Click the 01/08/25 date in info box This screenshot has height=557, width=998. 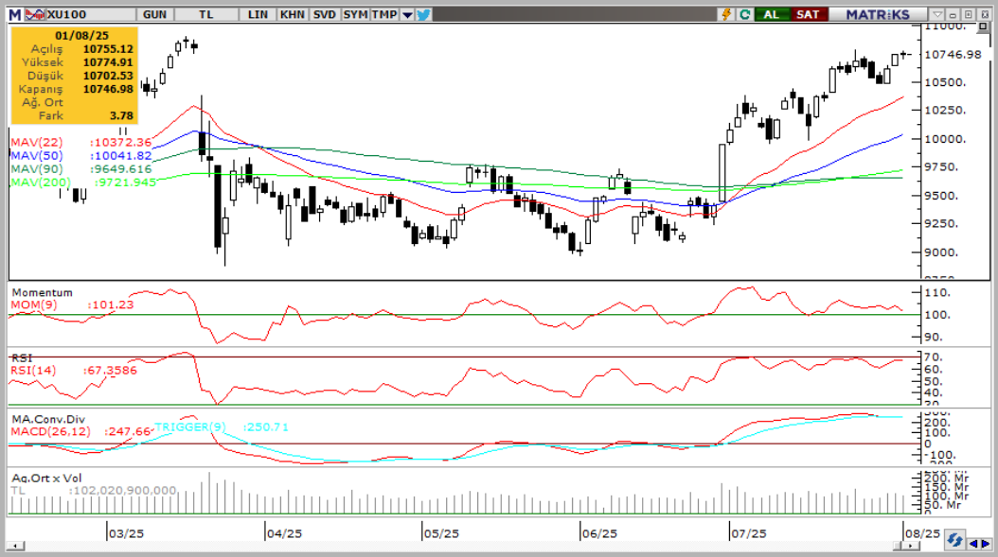click(82, 36)
